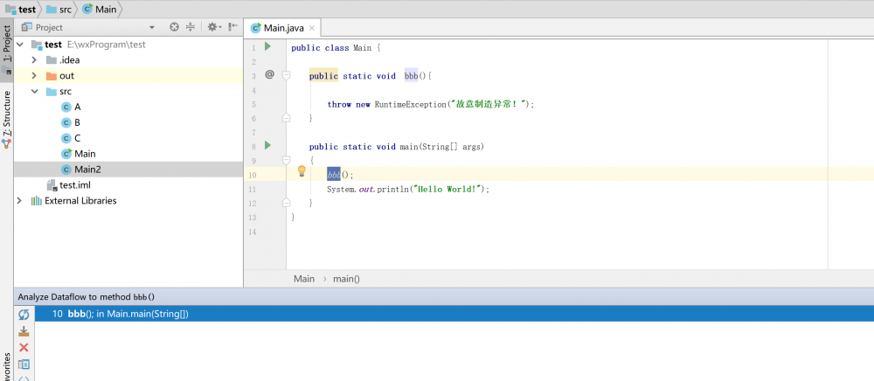Open the gear settings dropdown arrow
The image size is (874, 381).
[219, 27]
